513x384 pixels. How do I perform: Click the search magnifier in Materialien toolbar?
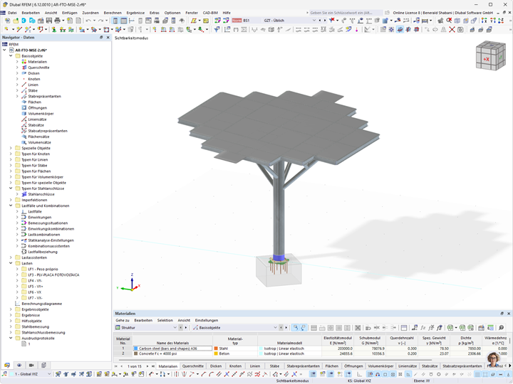pos(501,328)
